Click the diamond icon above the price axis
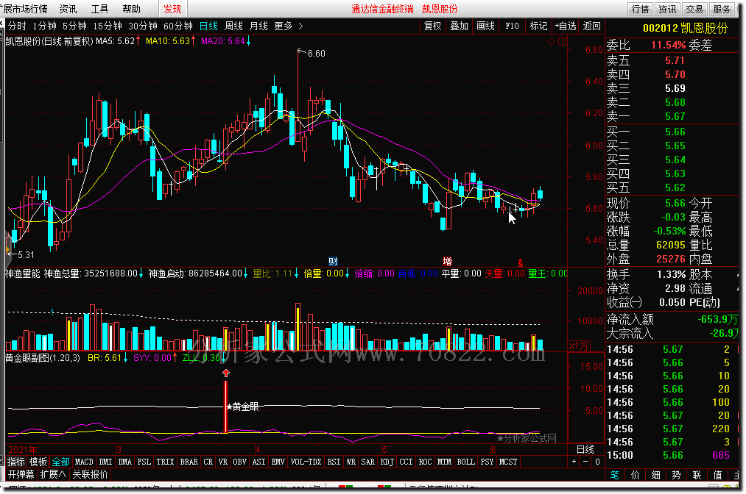 551,42
